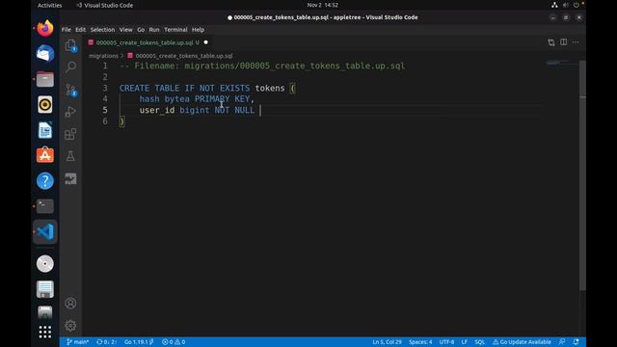This screenshot has width=617, height=347.
Task: Open the Explorer view in activity bar
Action: [70, 45]
